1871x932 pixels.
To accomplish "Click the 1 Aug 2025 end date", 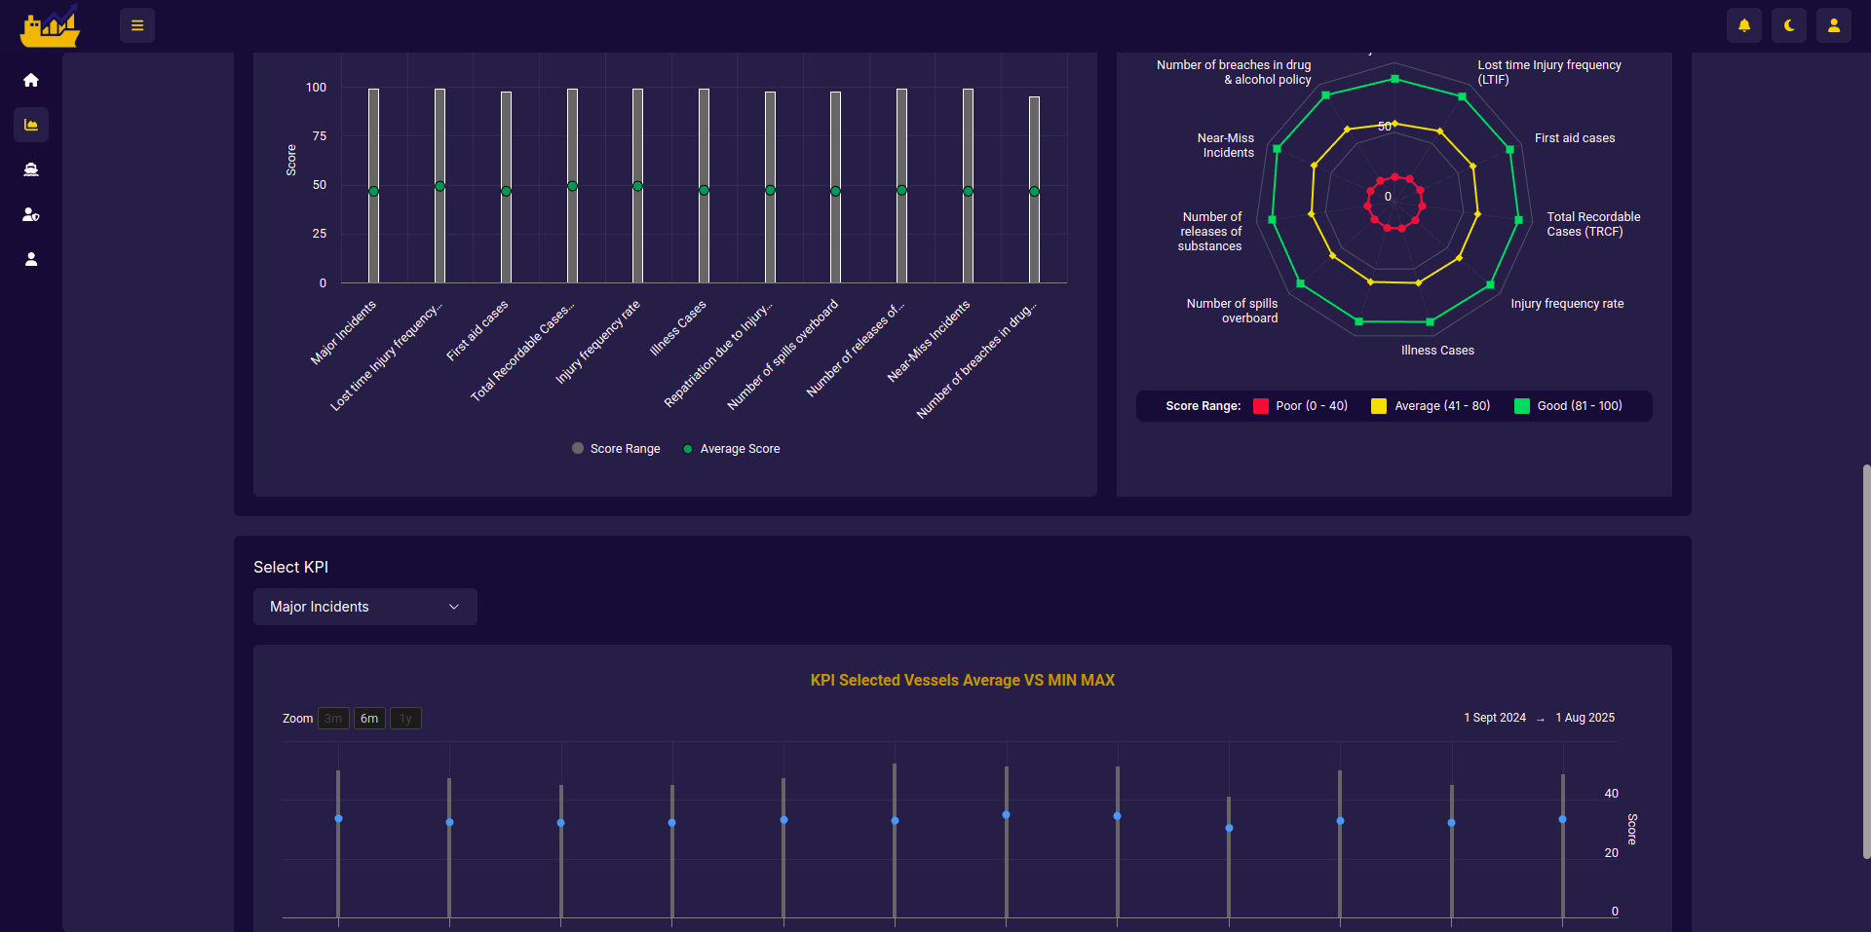I will click(1585, 718).
